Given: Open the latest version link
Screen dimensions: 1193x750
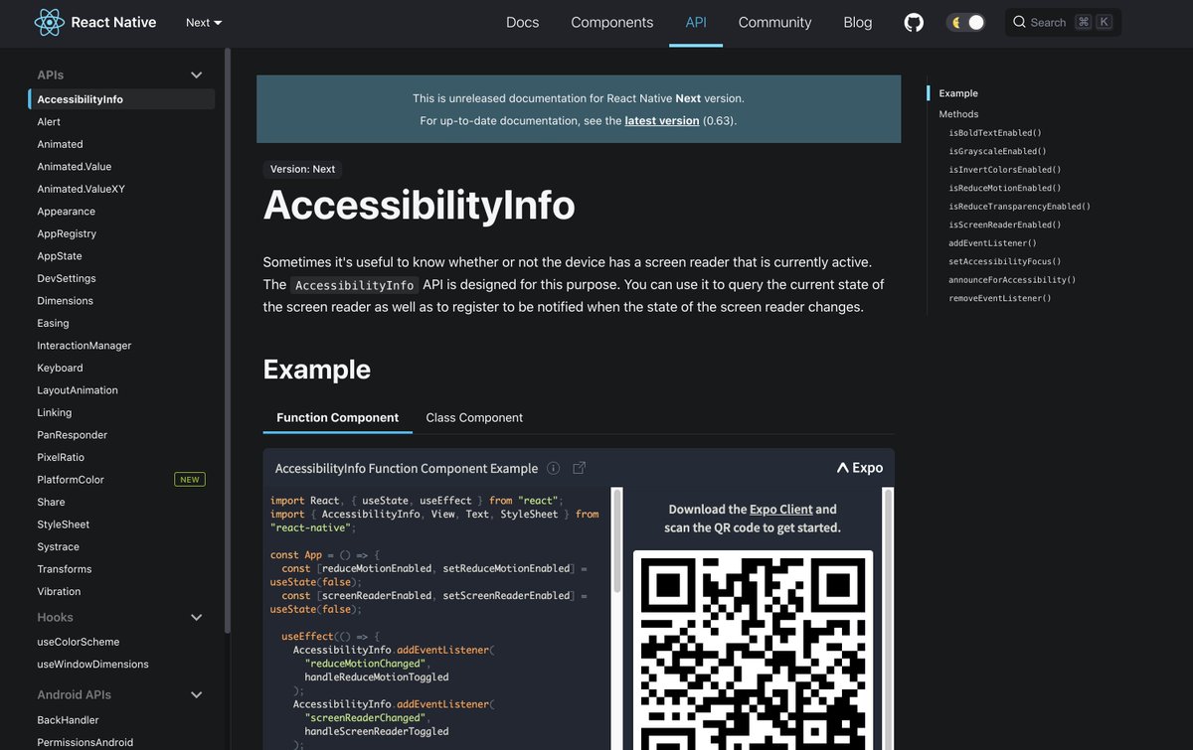Looking at the screenshot, I should 662,120.
